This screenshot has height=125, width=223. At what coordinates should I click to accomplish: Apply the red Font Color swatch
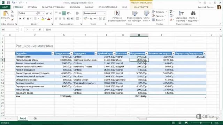point(49,18)
